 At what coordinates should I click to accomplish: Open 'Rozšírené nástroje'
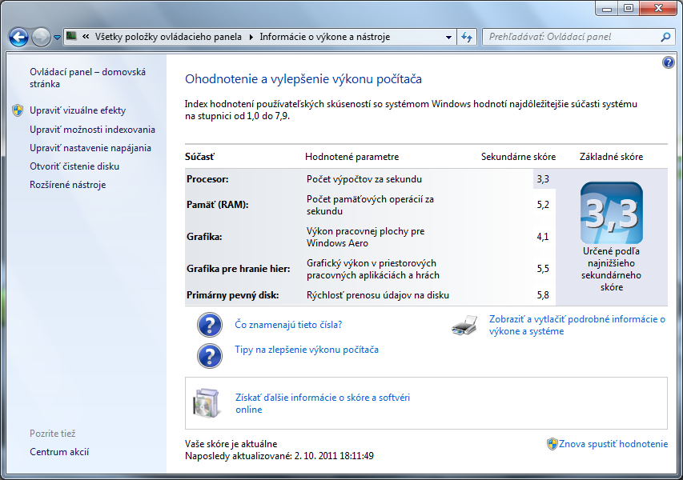coord(67,185)
